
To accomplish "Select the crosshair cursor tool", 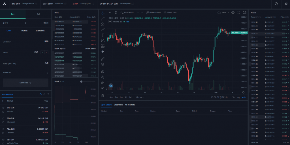I will [x=103, y=13].
